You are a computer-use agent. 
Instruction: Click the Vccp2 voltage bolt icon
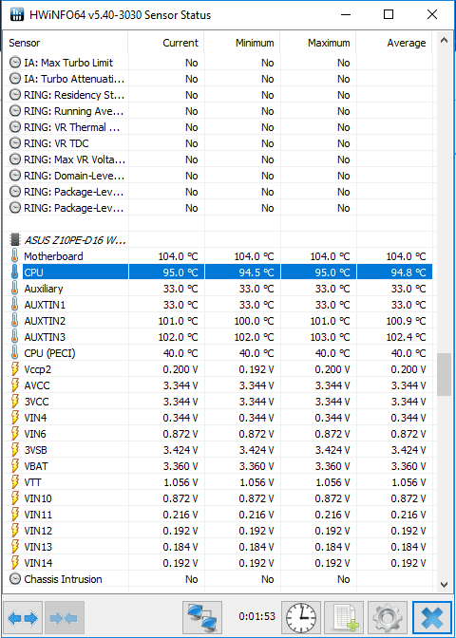(x=15, y=369)
